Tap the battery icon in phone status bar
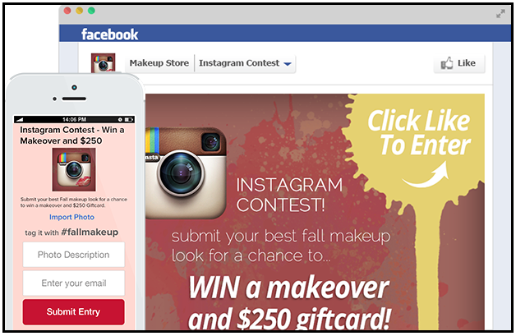The width and height of the screenshot is (516, 336). [129, 119]
